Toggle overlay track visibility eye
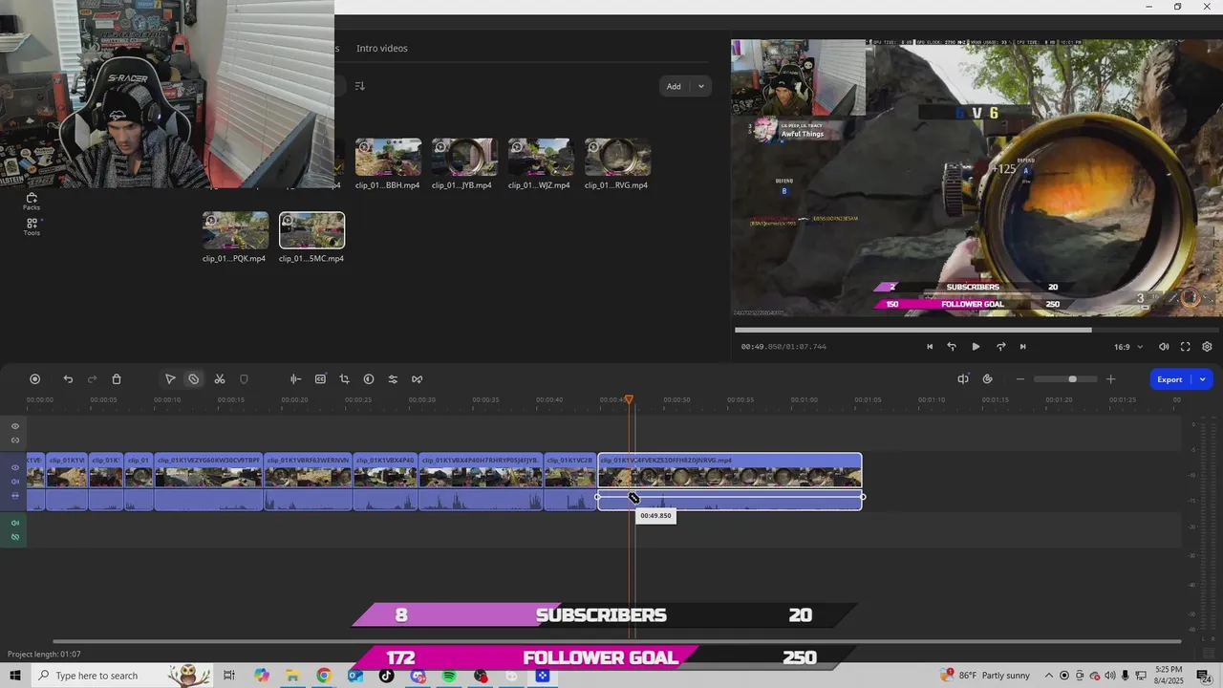This screenshot has height=688, width=1223. point(15,426)
